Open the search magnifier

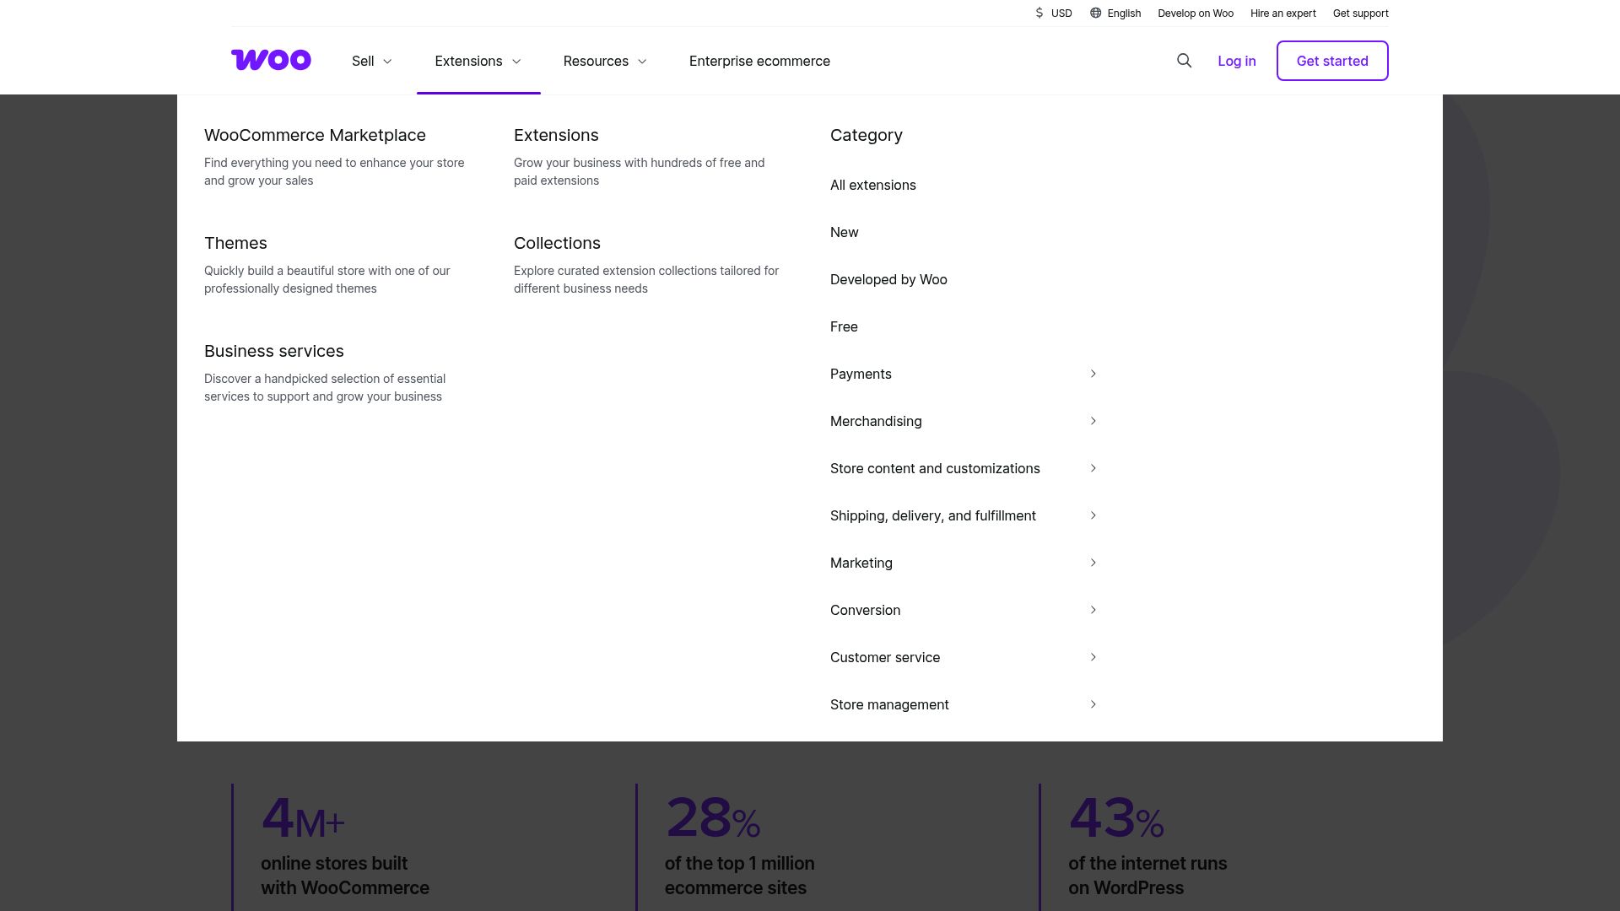[x=1184, y=60]
